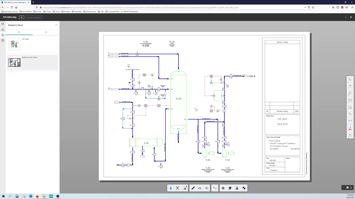Open the Markups panel in sidebar

pyautogui.click(x=3, y=24)
